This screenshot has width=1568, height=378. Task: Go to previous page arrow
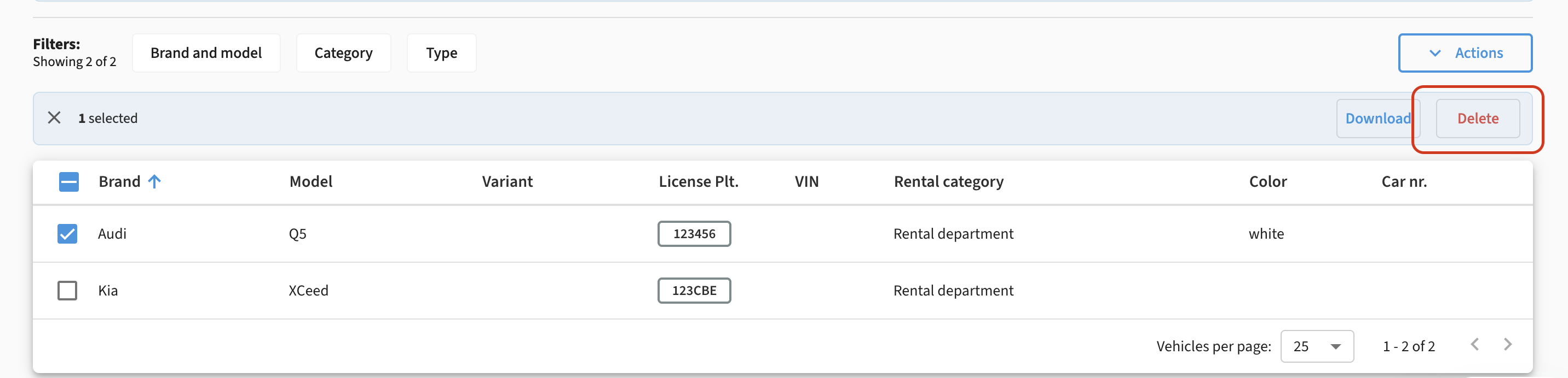(1475, 345)
